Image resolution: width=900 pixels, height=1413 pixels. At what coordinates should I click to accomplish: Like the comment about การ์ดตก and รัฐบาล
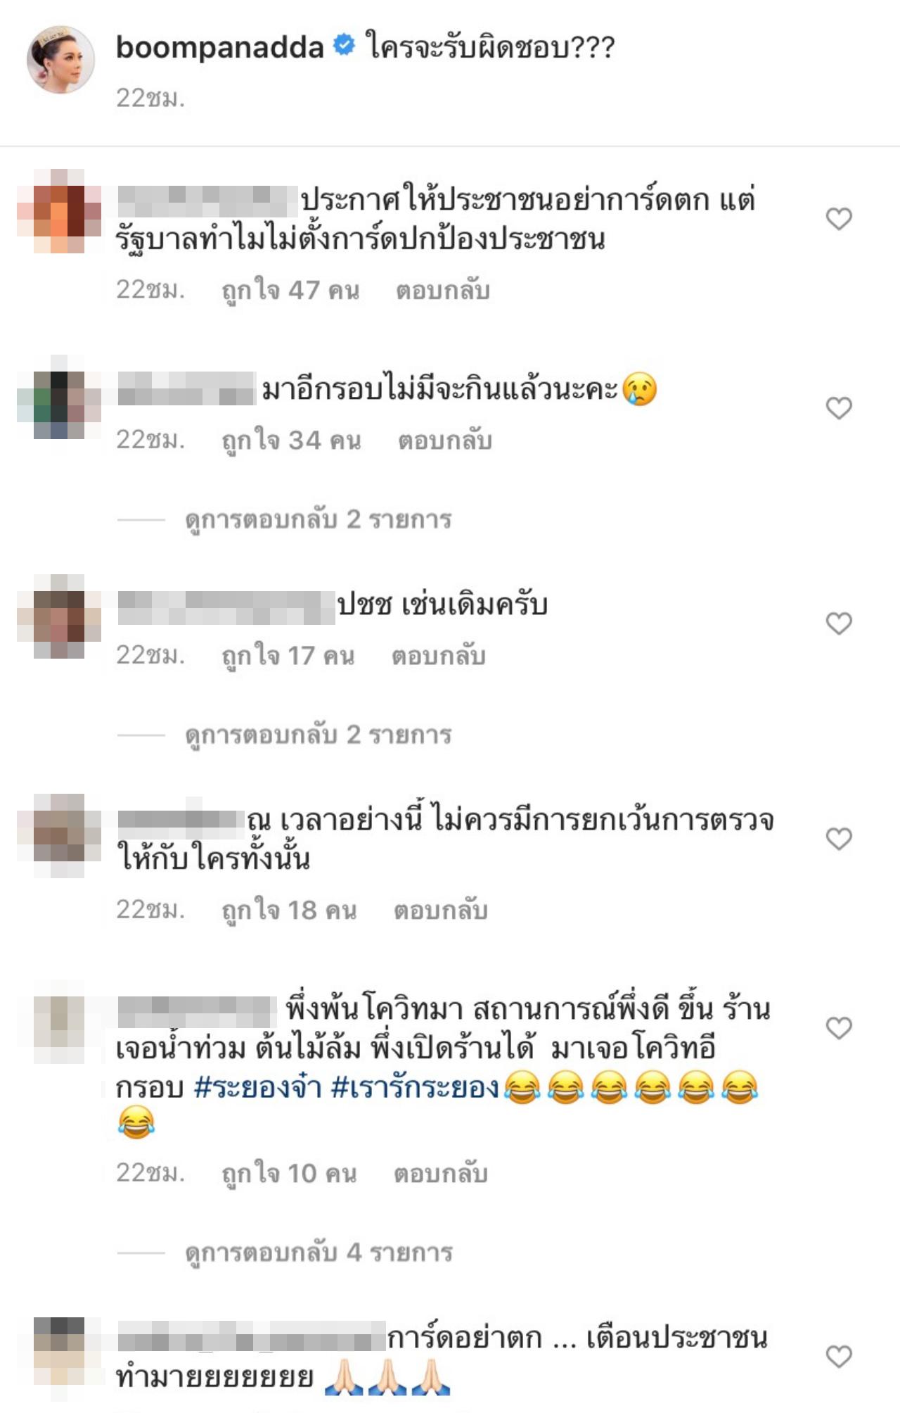point(839,219)
